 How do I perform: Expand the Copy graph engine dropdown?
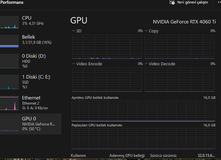click(146, 31)
